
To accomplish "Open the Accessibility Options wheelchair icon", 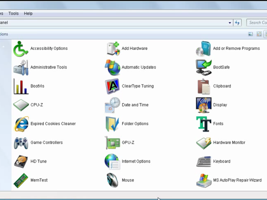I will coord(21,49).
